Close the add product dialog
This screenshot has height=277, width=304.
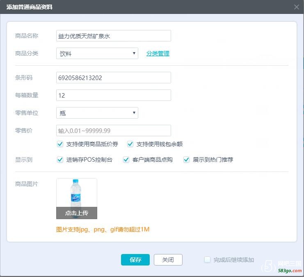tap(296, 7)
